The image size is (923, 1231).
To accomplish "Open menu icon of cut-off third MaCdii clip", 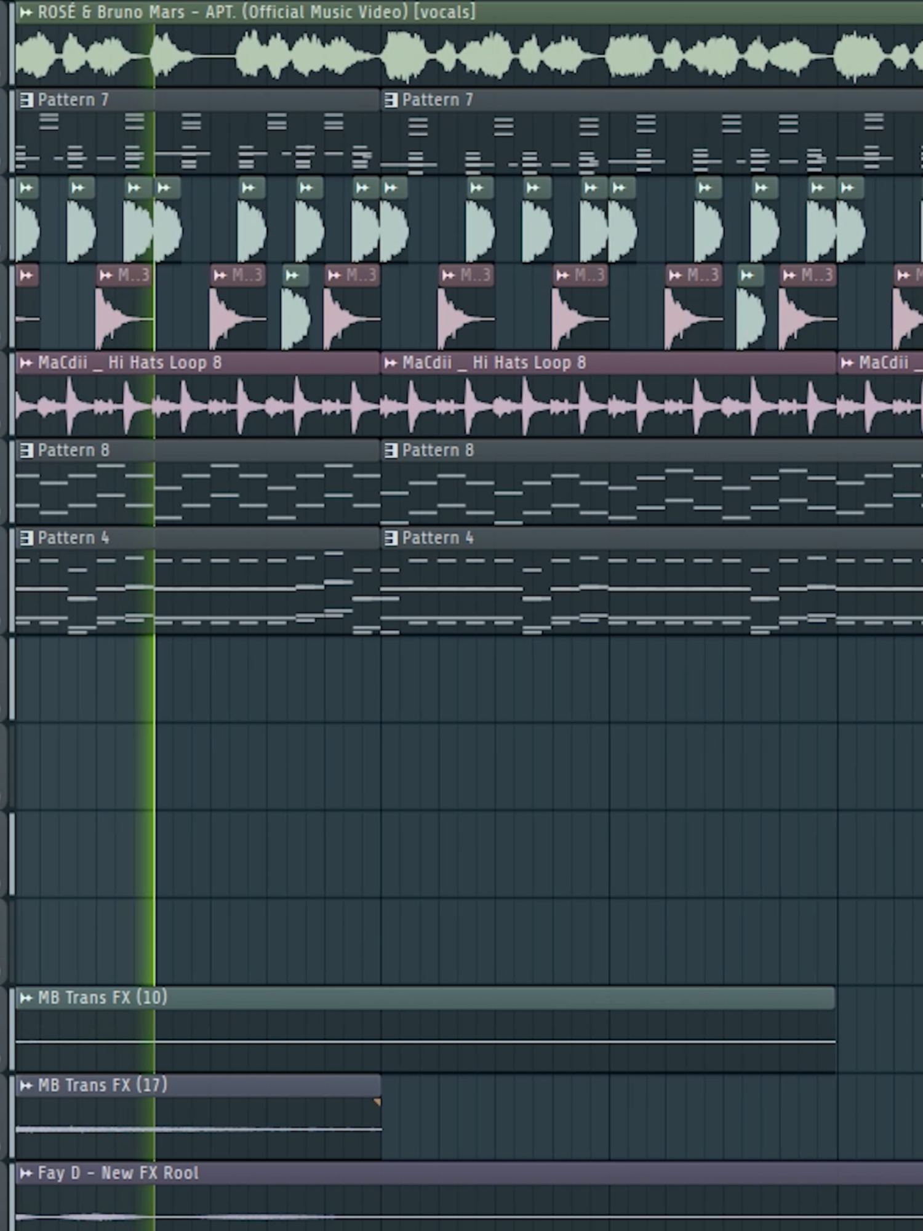I will point(847,363).
